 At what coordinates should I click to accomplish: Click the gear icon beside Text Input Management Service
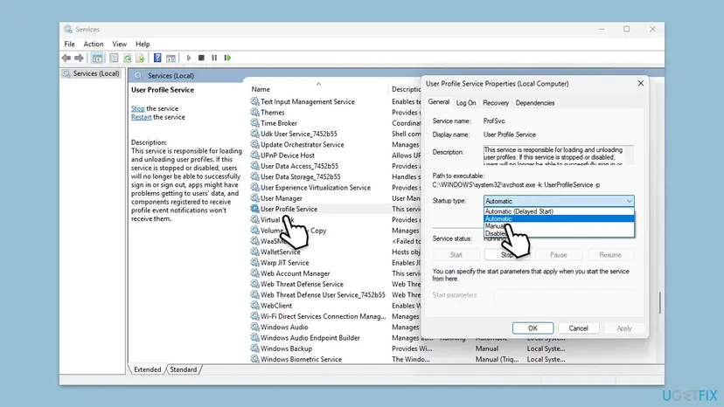[x=254, y=101]
